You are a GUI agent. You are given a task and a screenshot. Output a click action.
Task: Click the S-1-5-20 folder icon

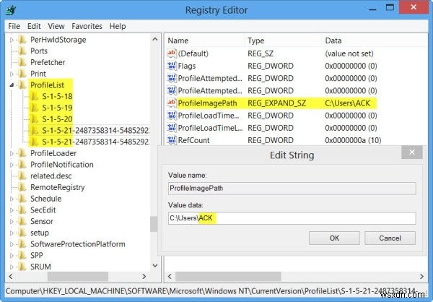34,119
